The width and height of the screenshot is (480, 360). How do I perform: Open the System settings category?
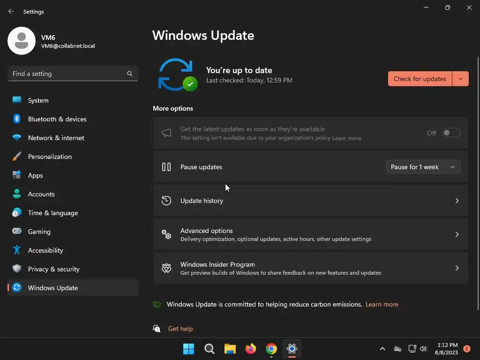73,100
